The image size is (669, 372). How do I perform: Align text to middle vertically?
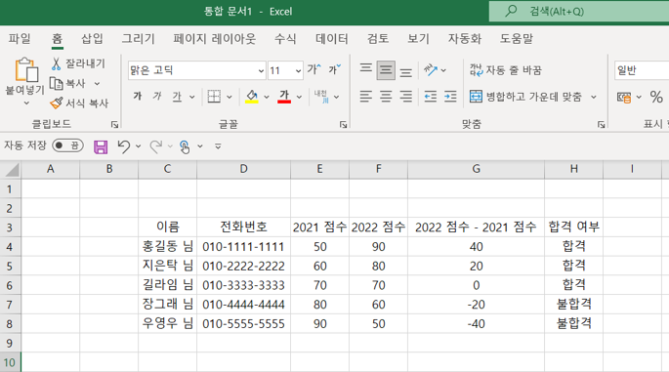386,70
